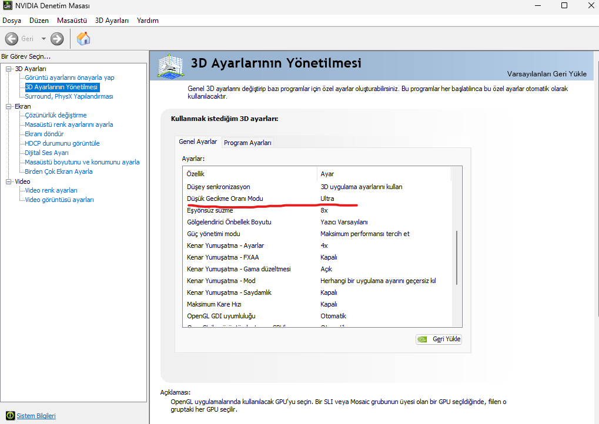This screenshot has height=424, width=599.
Task: Select the OpenGL GDI uyumluluğu row
Action: (x=317, y=317)
